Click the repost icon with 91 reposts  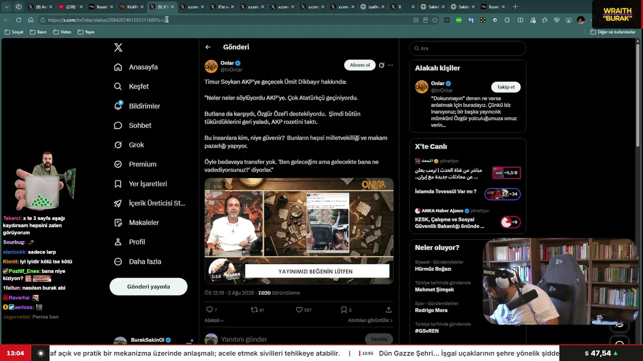[257, 310]
